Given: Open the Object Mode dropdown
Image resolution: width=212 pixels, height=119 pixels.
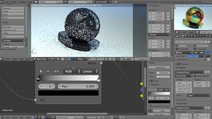Looking at the screenshot, I should tap(41, 59).
